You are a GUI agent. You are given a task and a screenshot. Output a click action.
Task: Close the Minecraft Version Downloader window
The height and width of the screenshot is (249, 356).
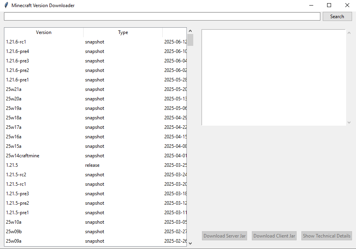[347, 5]
